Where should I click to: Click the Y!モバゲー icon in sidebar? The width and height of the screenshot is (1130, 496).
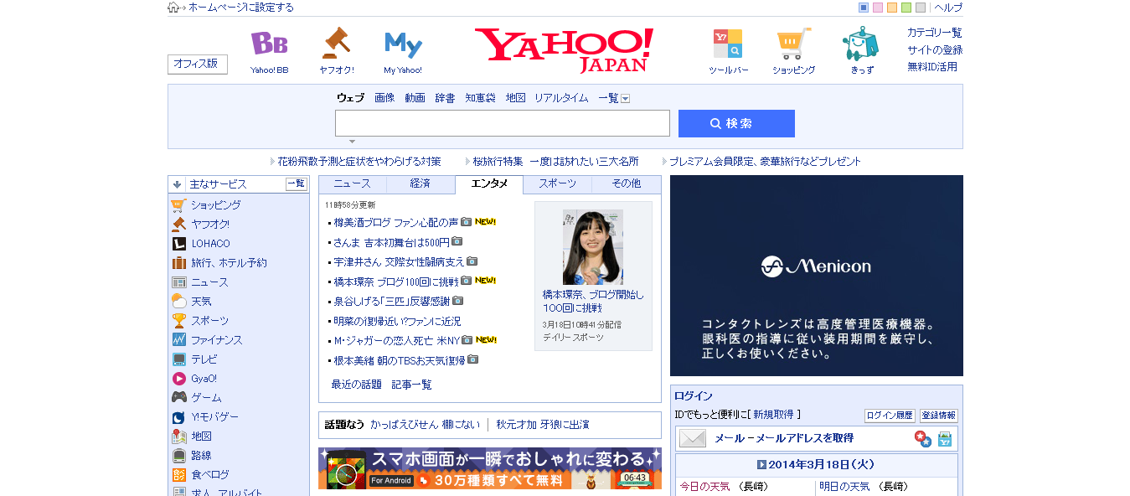point(178,417)
